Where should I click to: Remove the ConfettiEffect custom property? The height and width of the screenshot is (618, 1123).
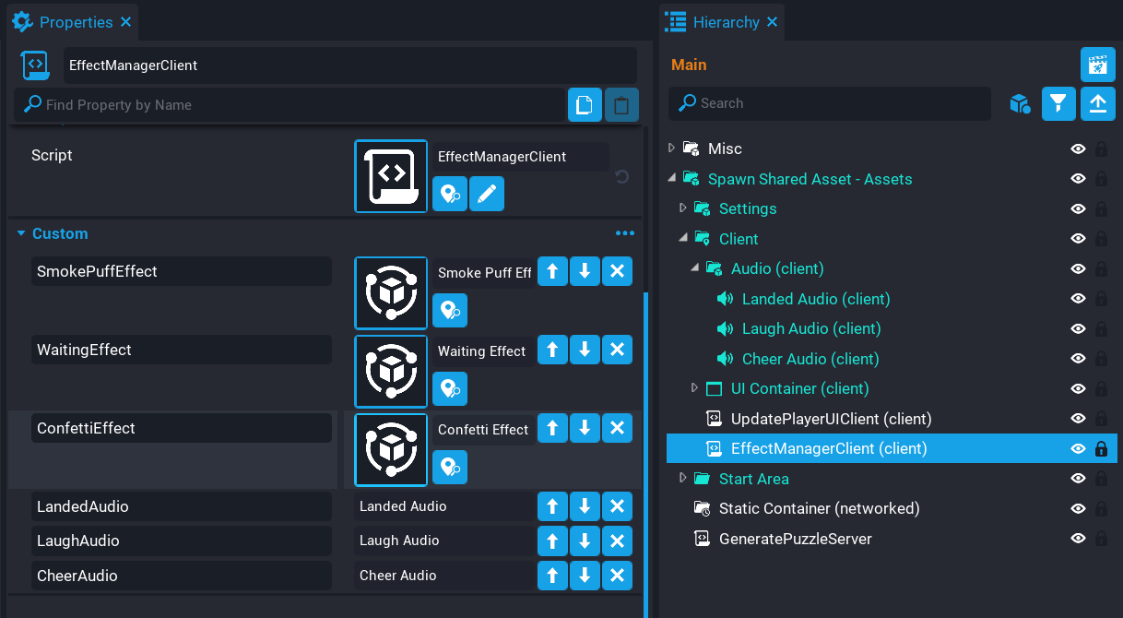[618, 428]
